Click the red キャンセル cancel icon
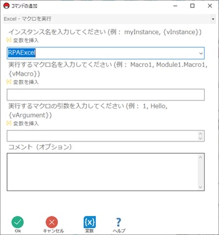 click(51, 222)
